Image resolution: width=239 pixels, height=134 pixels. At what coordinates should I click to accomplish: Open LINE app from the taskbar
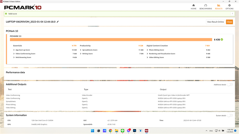[122, 131]
